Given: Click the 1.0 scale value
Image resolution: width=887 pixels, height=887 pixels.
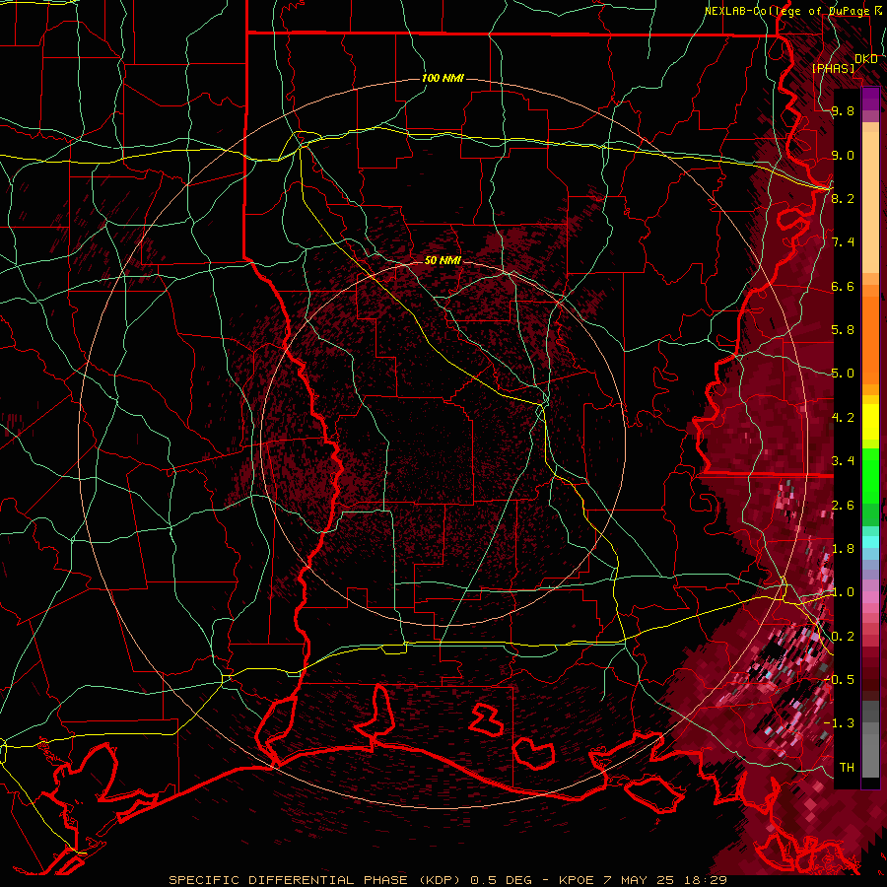Looking at the screenshot, I should pyautogui.click(x=843, y=592).
